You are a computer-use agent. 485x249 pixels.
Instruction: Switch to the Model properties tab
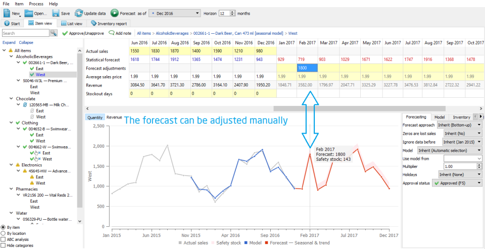(x=440, y=117)
